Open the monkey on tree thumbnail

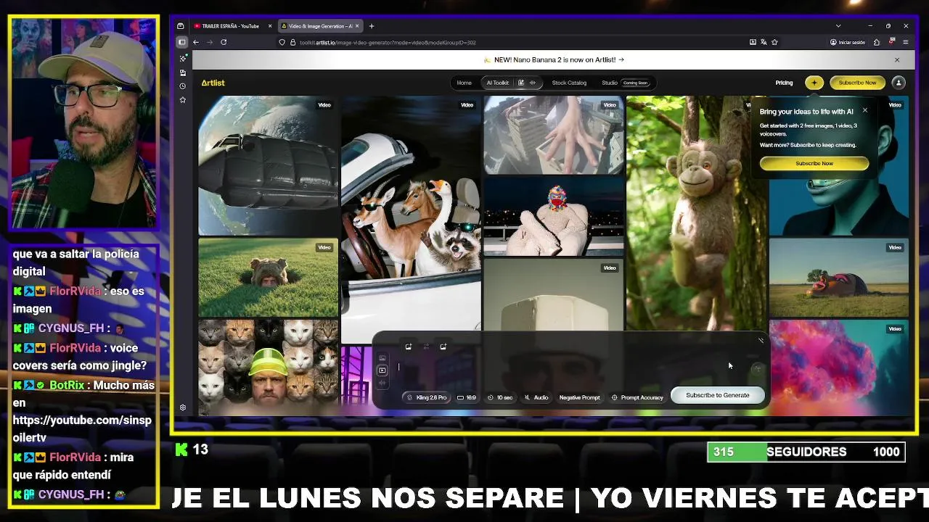pyautogui.click(x=696, y=213)
